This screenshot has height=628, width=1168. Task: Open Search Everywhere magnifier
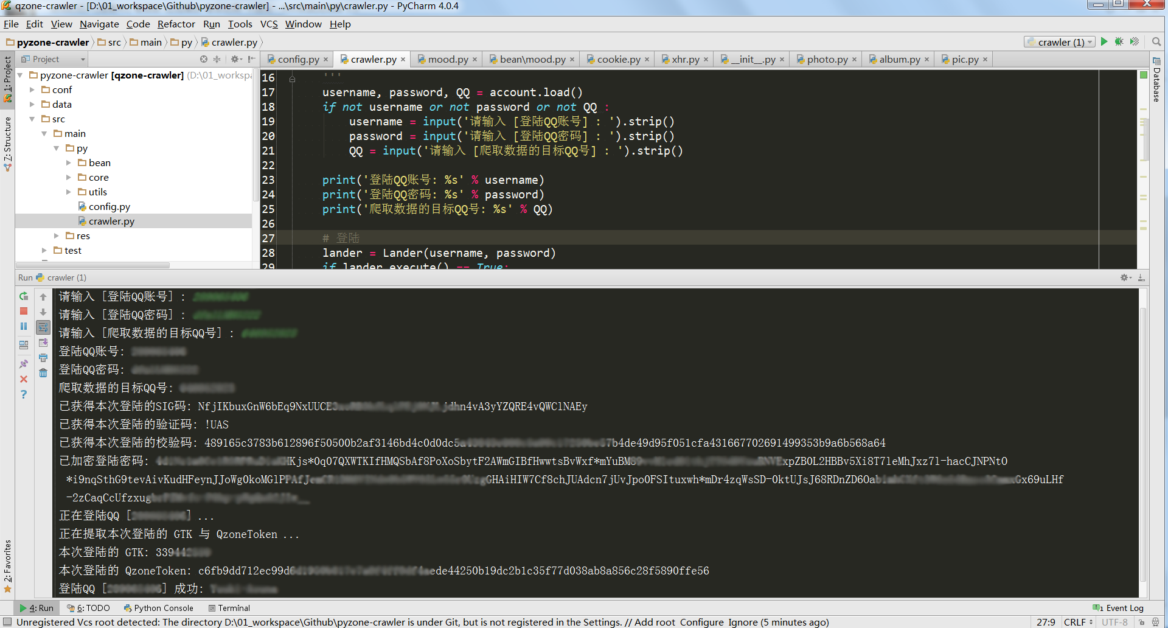click(x=1156, y=42)
